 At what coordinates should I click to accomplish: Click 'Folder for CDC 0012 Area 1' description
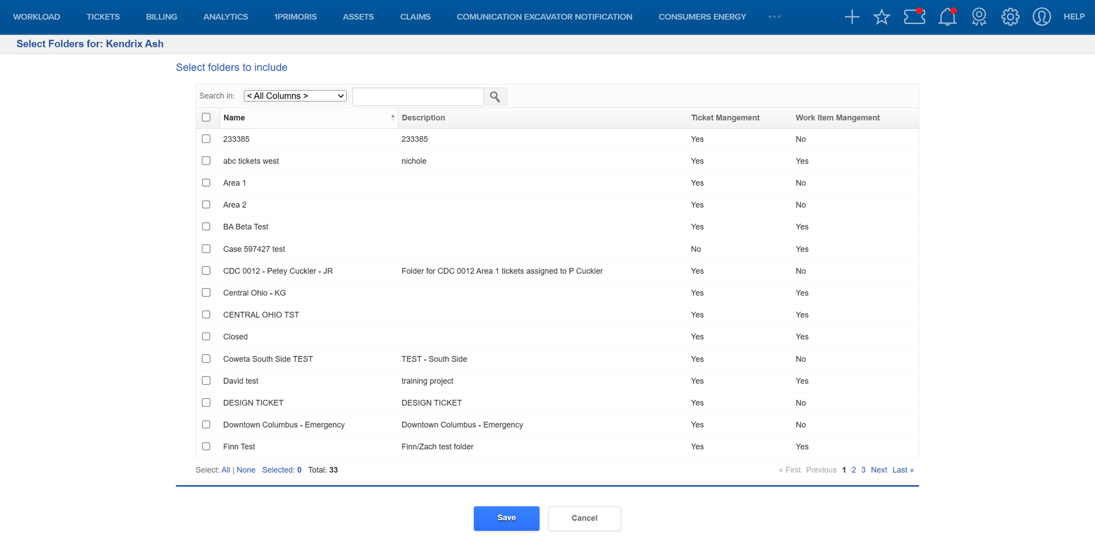(502, 271)
